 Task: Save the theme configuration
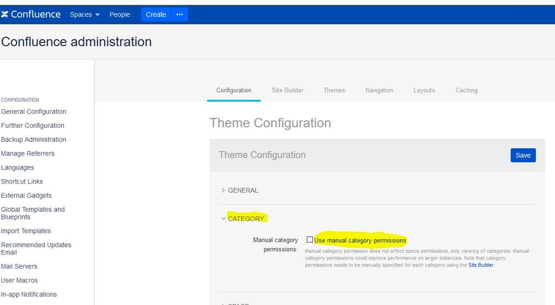[x=523, y=156]
